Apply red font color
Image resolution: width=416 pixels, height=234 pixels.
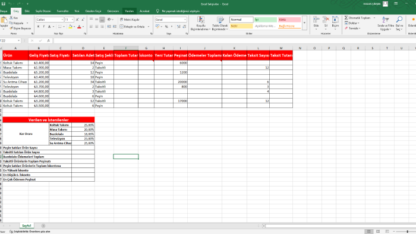79,27
